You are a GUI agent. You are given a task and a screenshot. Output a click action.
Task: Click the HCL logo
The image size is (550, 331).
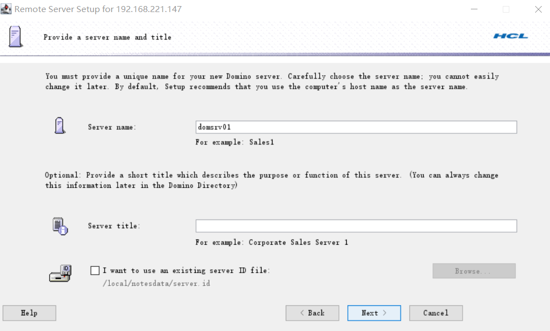coord(510,36)
